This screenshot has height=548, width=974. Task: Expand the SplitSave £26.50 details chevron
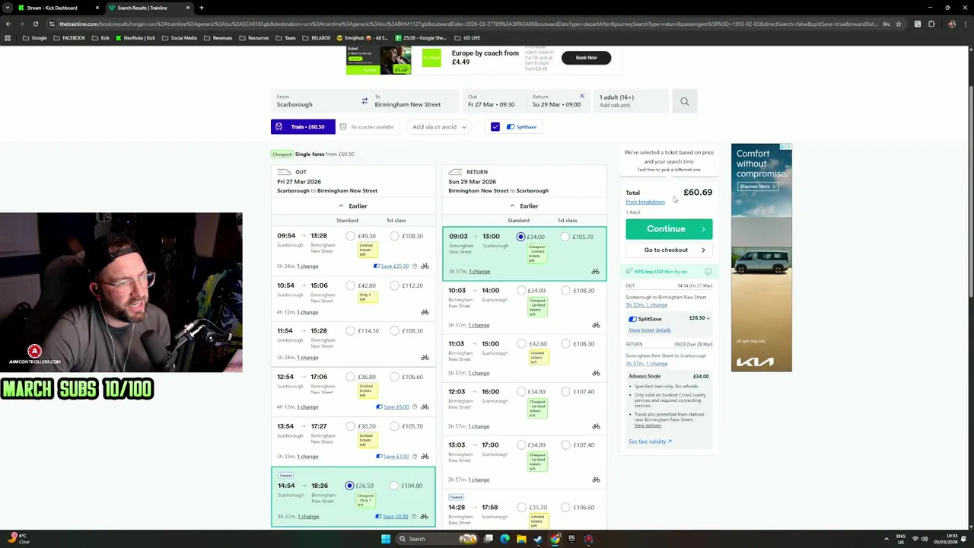coord(708,318)
